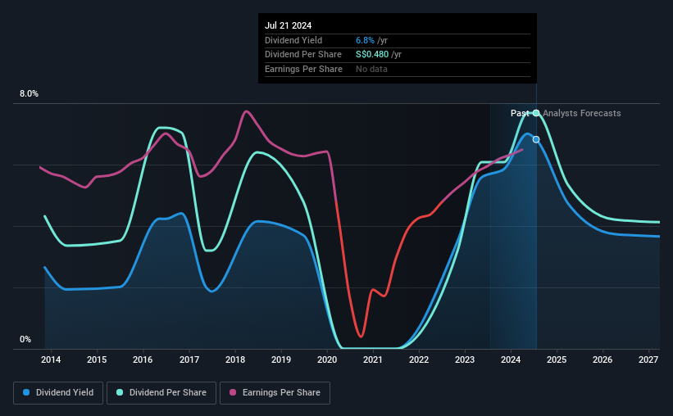
Task: Click the S$0.480 dividend per share value
Action: pos(372,55)
